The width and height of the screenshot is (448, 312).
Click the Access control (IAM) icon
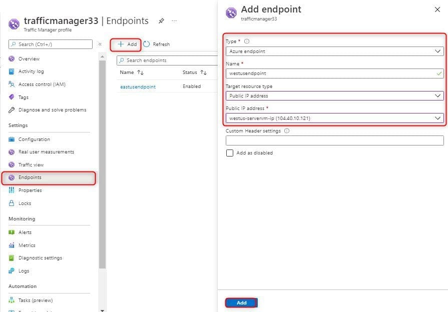pyautogui.click(x=12, y=84)
